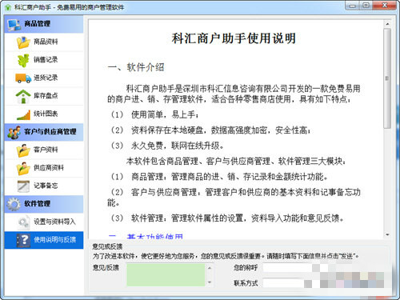Click the 进货记录 truck icon

(23, 78)
